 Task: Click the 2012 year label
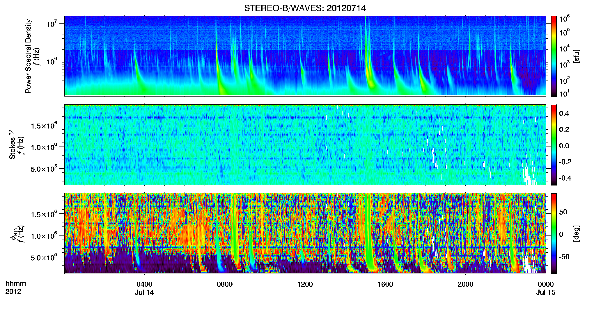coord(13,291)
